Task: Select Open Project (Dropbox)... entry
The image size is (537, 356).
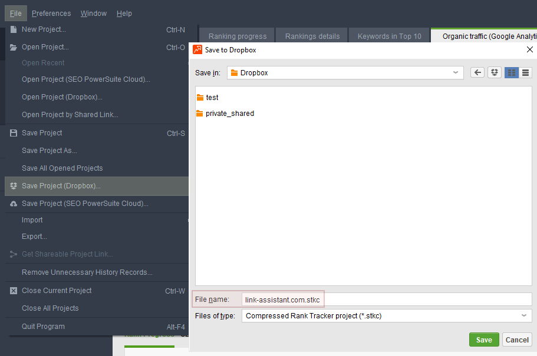Action: tap(97, 97)
